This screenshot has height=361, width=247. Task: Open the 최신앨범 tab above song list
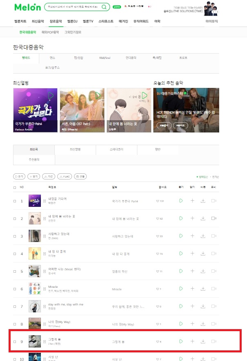[75, 149]
